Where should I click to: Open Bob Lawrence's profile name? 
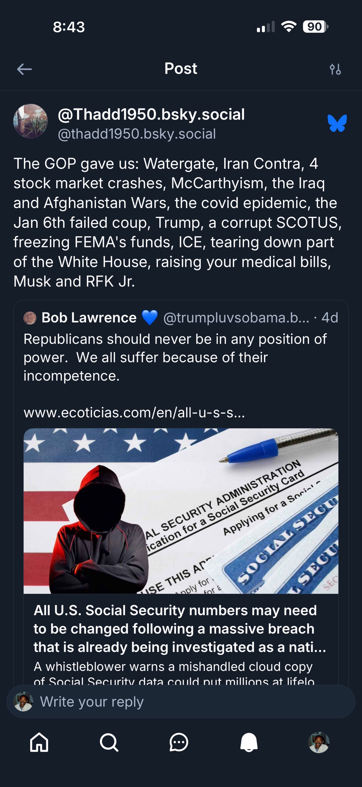[x=89, y=318]
